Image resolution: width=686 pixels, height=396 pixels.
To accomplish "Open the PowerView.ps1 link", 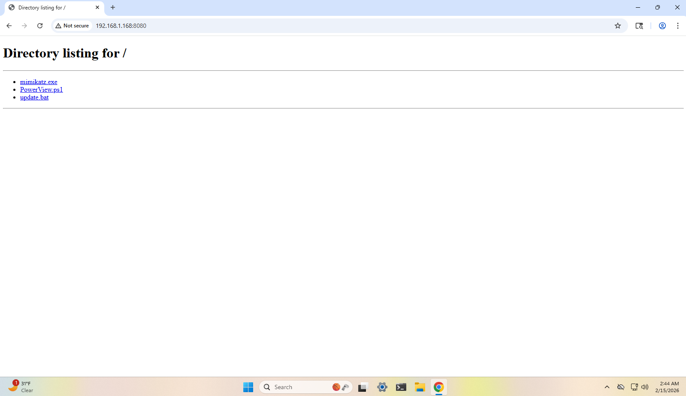I will coord(41,90).
